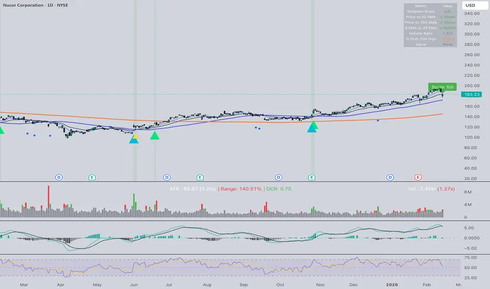
Task: Click the ATR : $5.87 (3.2%) readout
Action: pos(192,189)
